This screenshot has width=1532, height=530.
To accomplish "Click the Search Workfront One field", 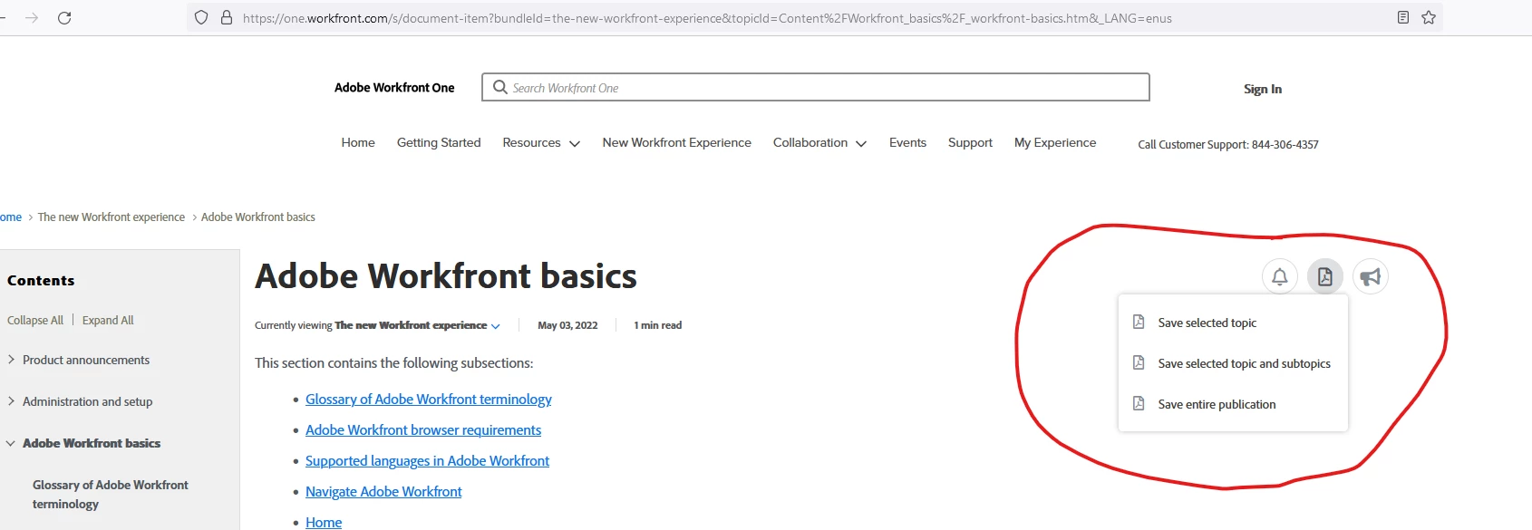I will (816, 87).
